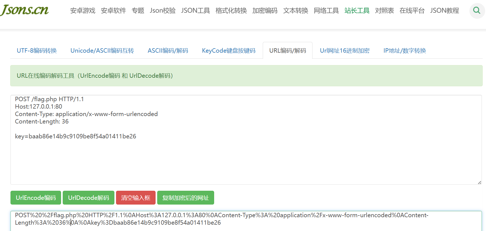Switch to Unicode/ASCII编码互转 tab
The height and width of the screenshot is (231, 486).
click(x=102, y=51)
